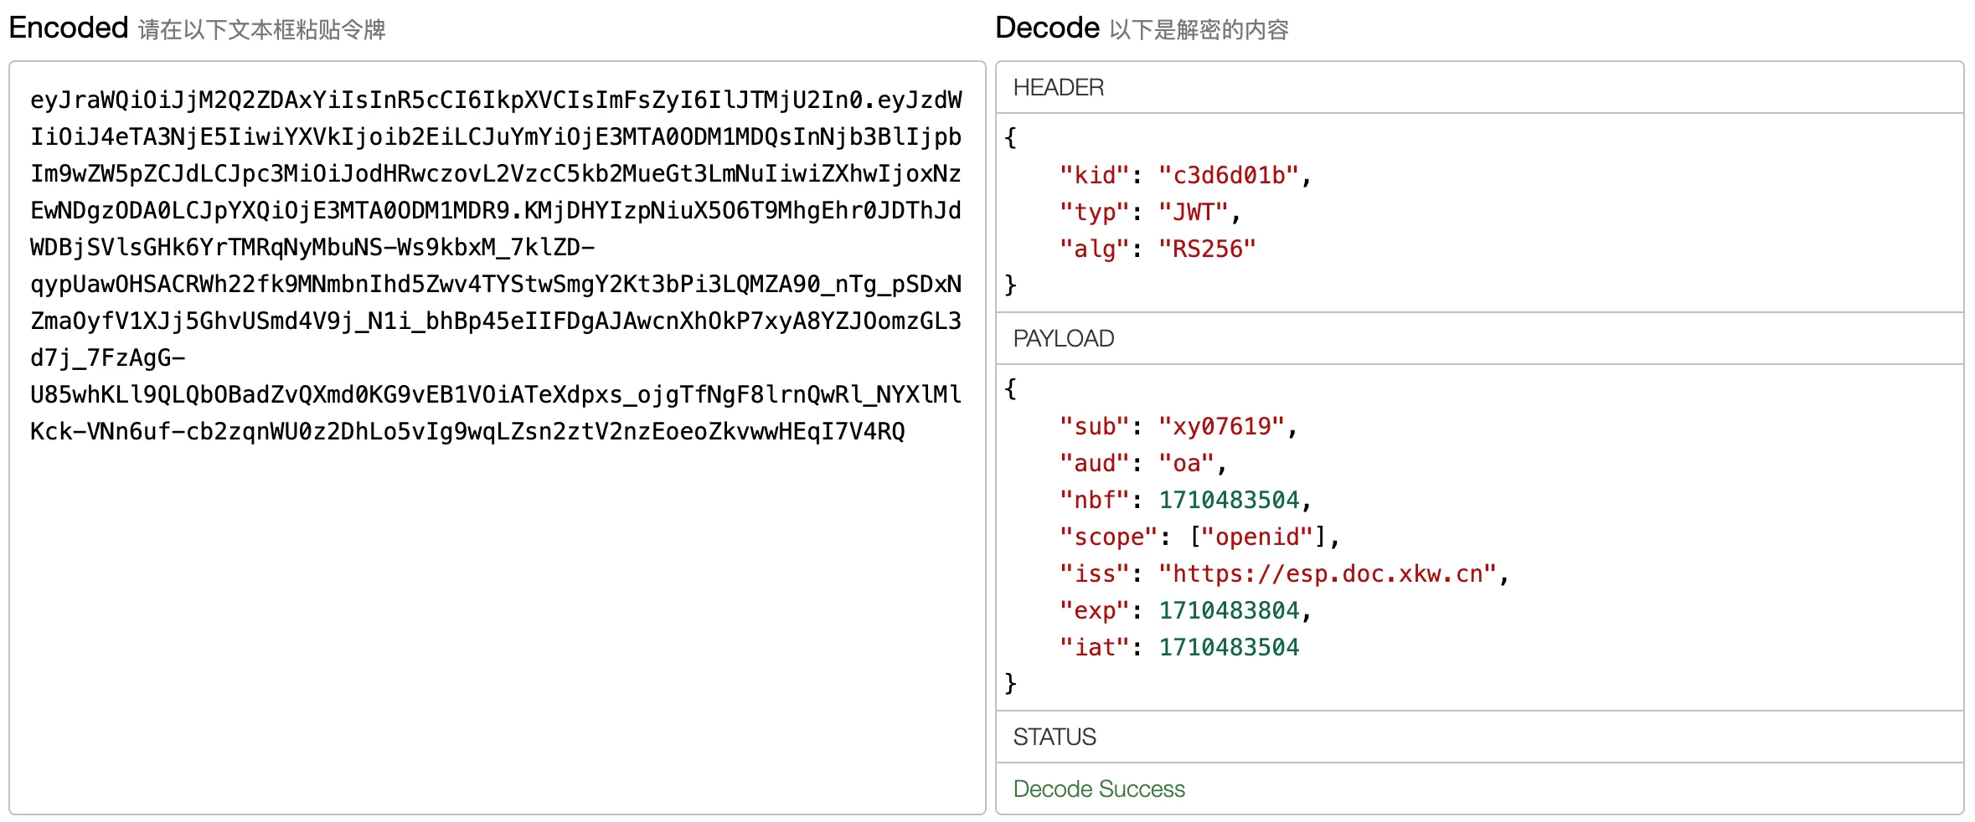Click the sub value xy07619
Viewport: 1975px width, 822px height.
[1221, 427]
